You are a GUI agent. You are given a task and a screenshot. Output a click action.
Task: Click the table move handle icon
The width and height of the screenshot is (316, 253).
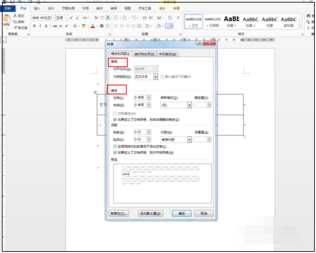pyautogui.click(x=95, y=92)
